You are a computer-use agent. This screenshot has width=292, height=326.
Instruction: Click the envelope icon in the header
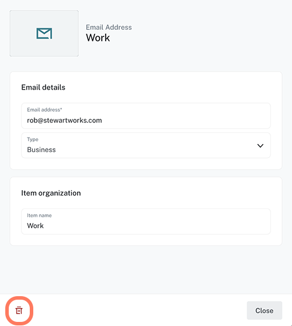coord(44,33)
